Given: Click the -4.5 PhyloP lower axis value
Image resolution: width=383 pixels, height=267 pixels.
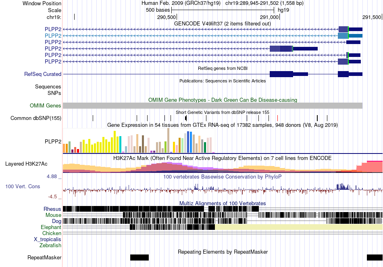Looking at the screenshot, I should point(52,197).
